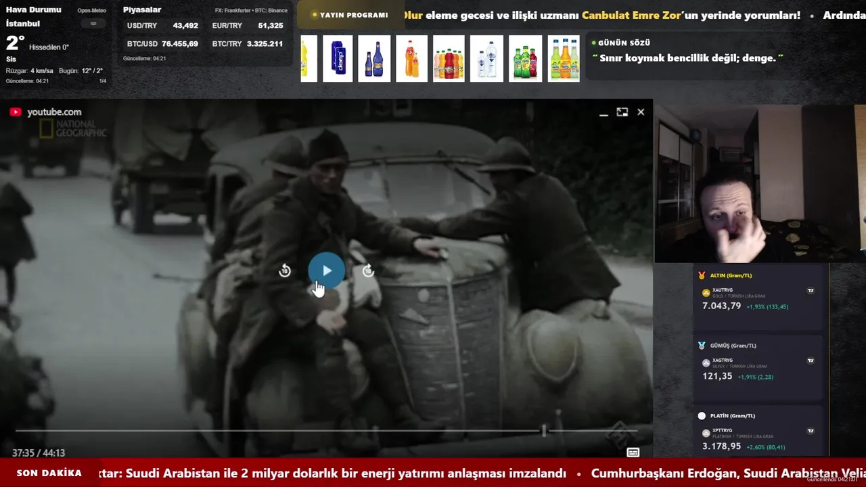Click the weather page indicator 1/4
The height and width of the screenshot is (487, 866).
(x=103, y=81)
